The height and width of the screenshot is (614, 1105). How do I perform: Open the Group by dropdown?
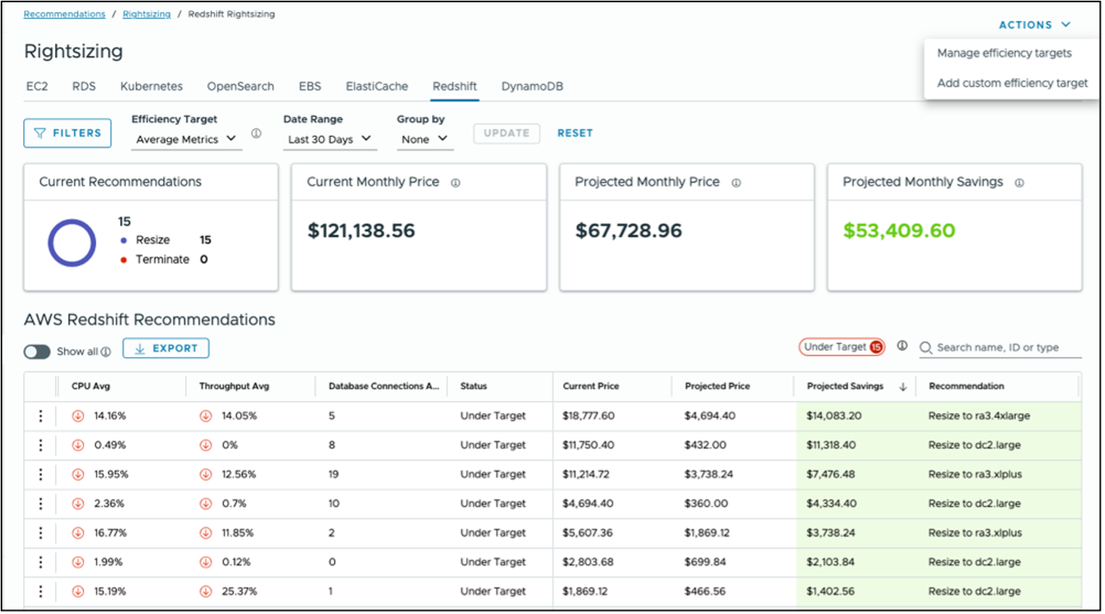coord(425,139)
